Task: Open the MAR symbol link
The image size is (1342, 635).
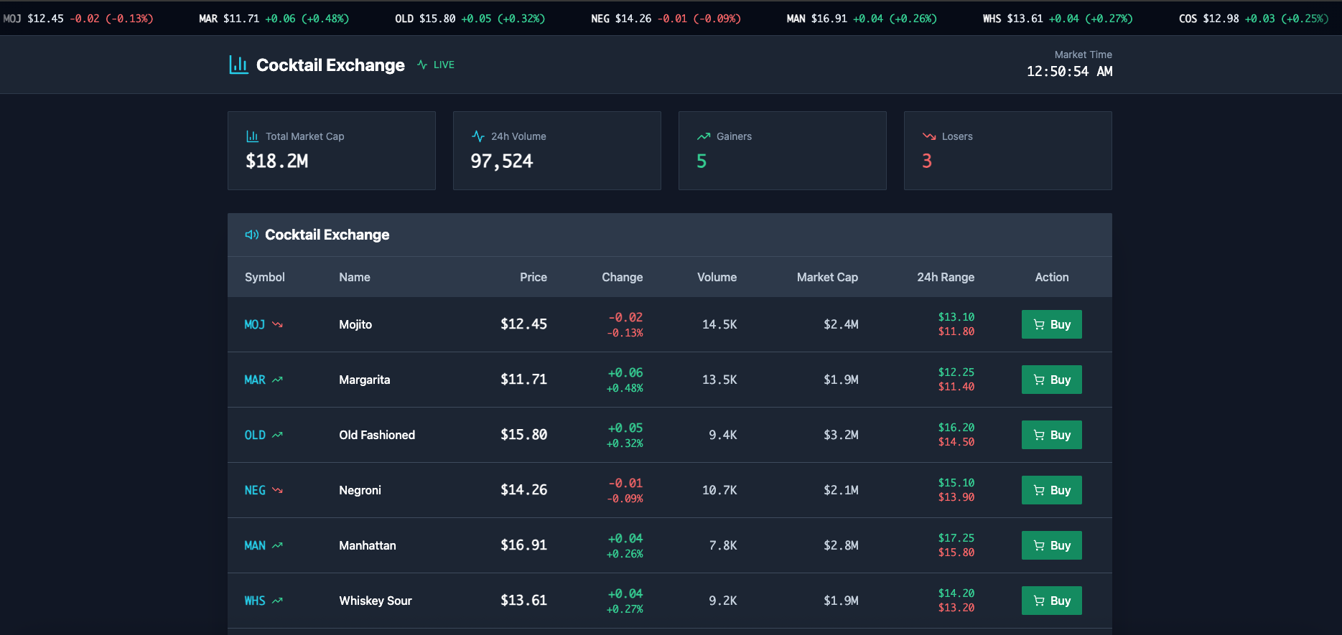Action: tap(255, 380)
